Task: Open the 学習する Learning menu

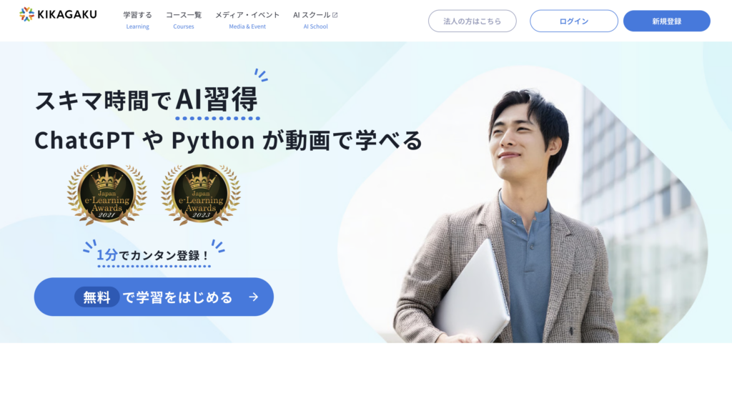Action: (x=138, y=20)
